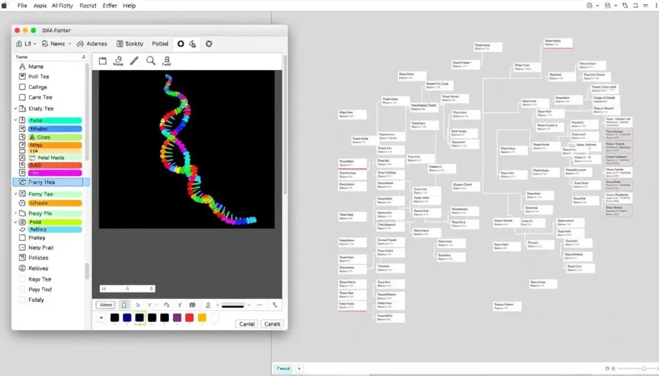The image size is (659, 376).
Task: Toggle the Nety Prat checkbox
Action: pos(23,247)
